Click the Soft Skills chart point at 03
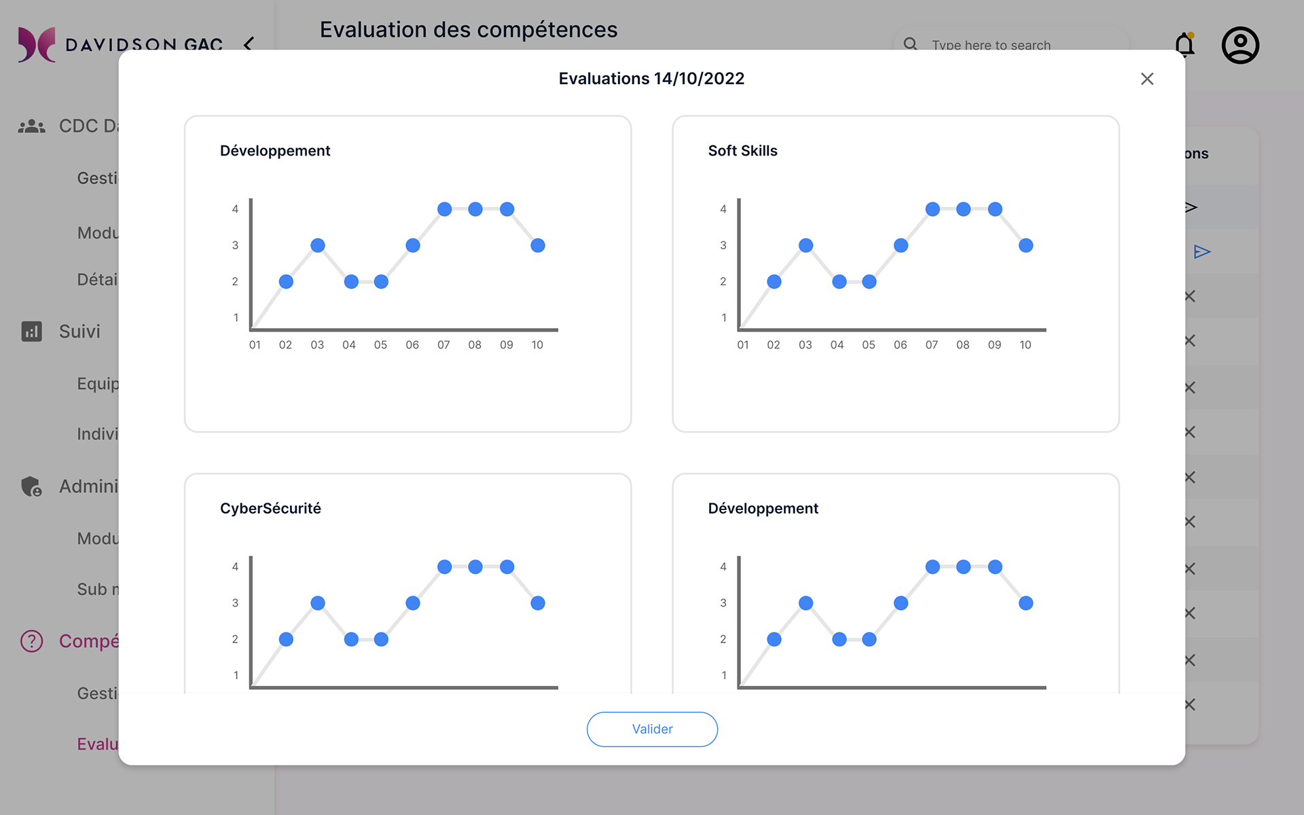Viewport: 1304px width, 815px height. [x=806, y=245]
